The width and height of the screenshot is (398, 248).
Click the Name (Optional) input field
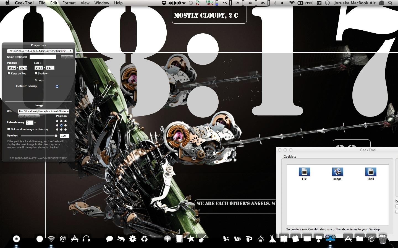43,57
